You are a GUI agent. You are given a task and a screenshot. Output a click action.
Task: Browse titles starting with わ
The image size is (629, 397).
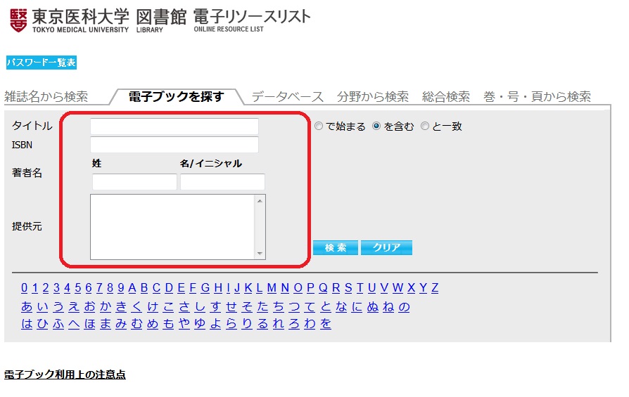[x=310, y=323]
